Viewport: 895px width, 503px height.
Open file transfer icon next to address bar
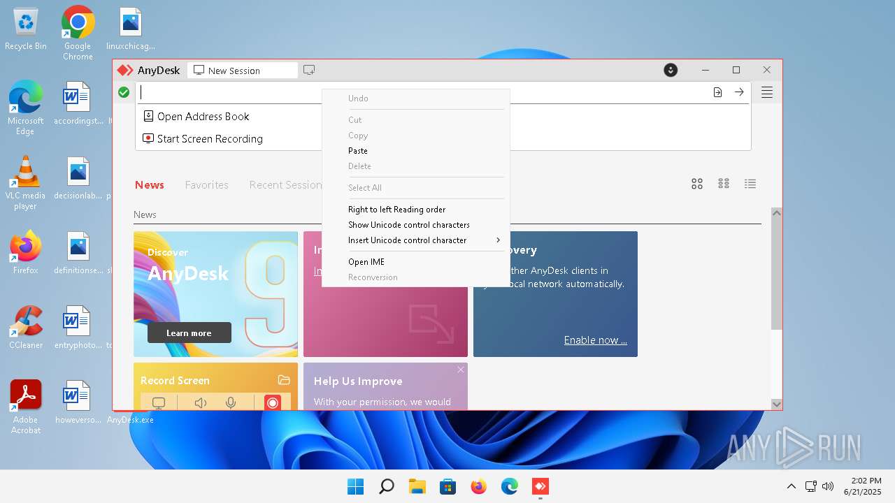[717, 92]
